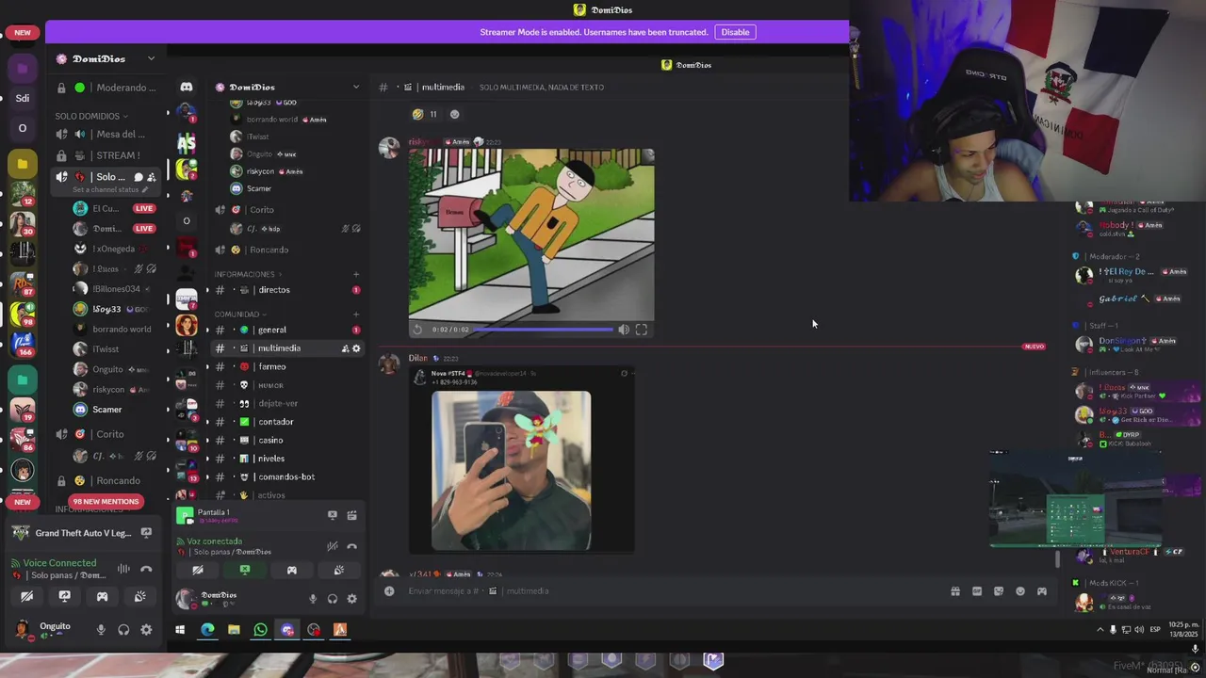
Task: Jump to 98 NEW MENTIONS
Action: (106, 501)
